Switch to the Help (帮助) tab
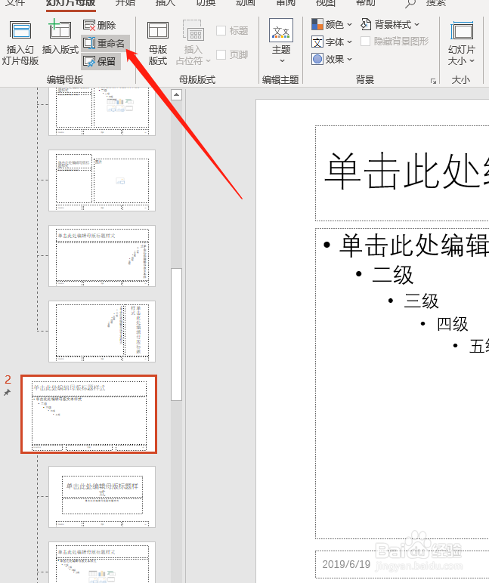The image size is (489, 583). coord(366,3)
